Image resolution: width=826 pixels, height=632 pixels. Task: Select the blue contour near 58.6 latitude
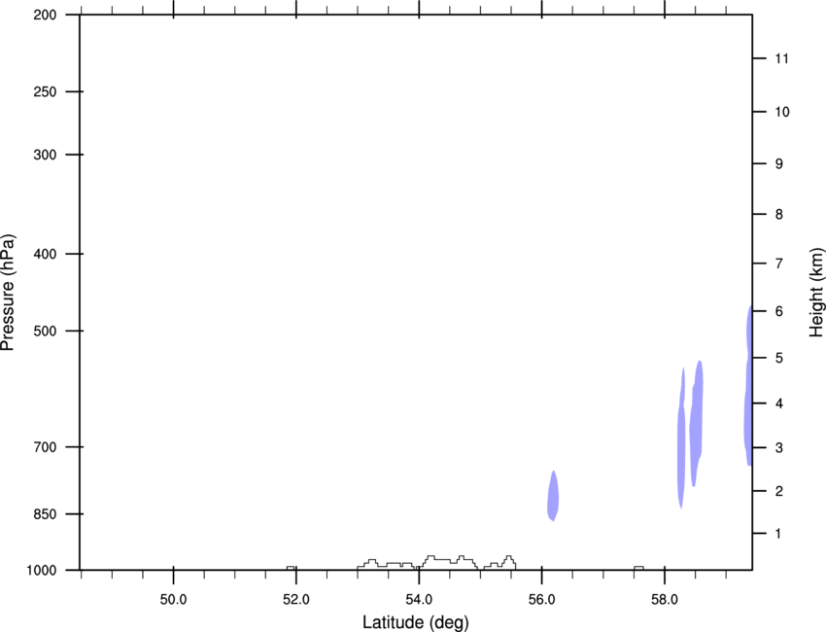click(x=697, y=424)
